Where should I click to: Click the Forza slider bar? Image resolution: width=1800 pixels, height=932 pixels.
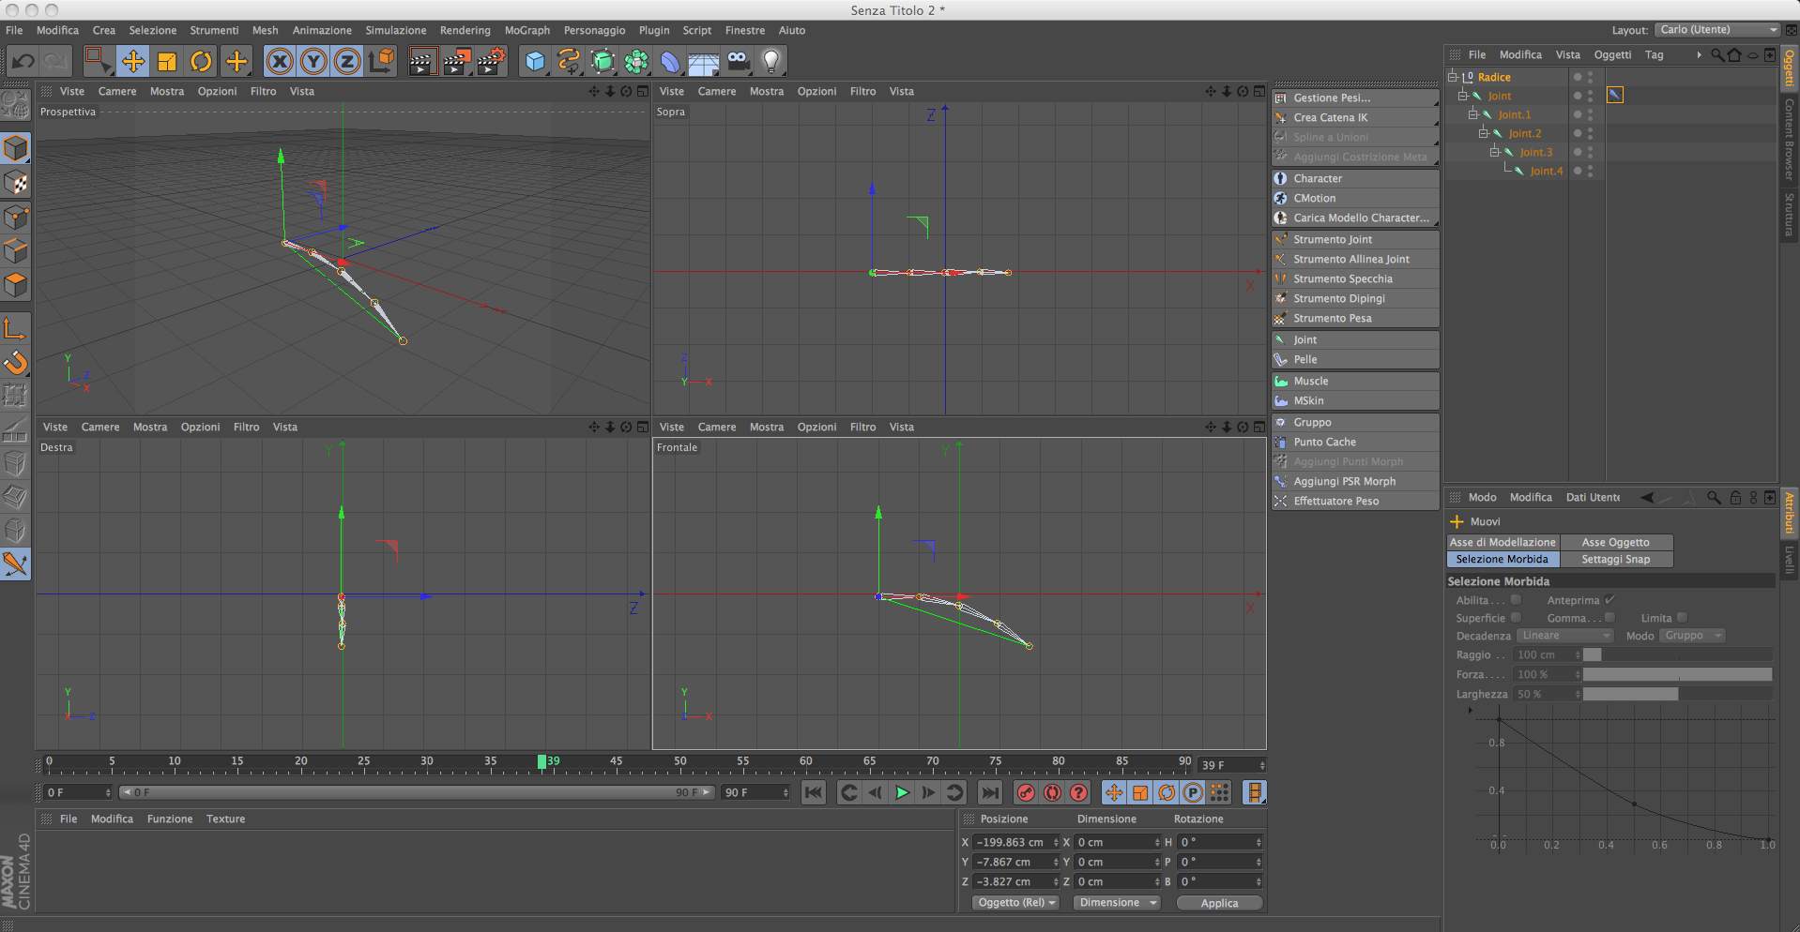point(1677,674)
